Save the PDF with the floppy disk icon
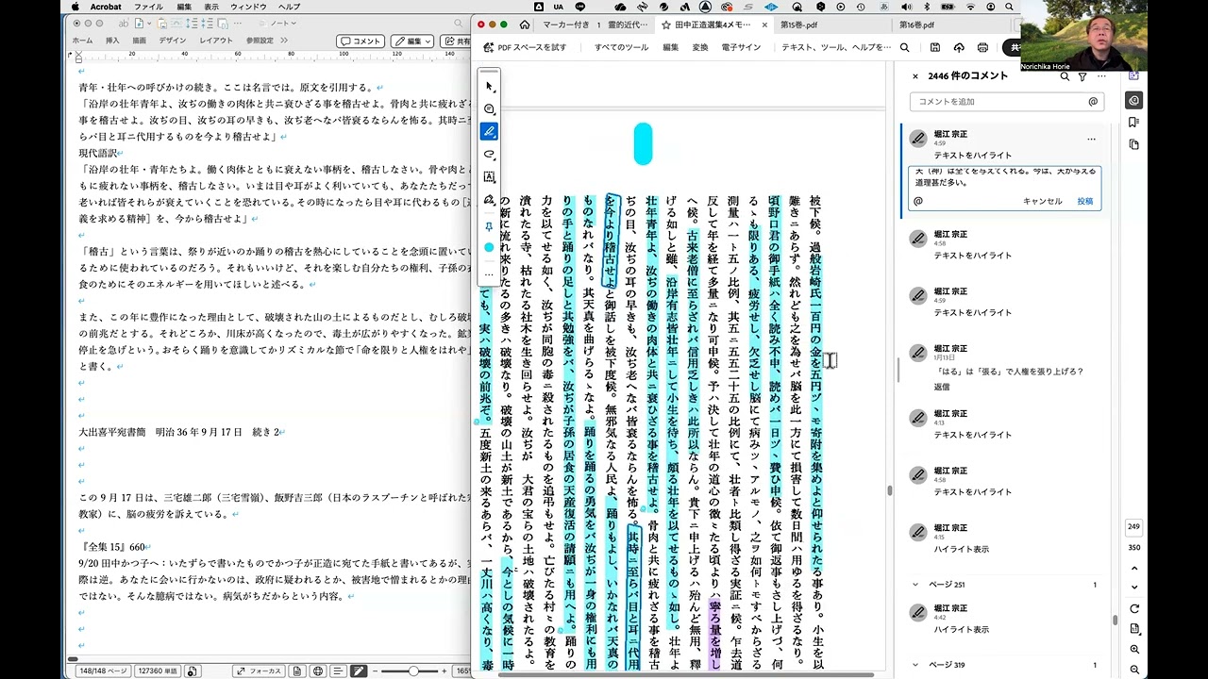This screenshot has width=1208, height=679. pos(934,47)
